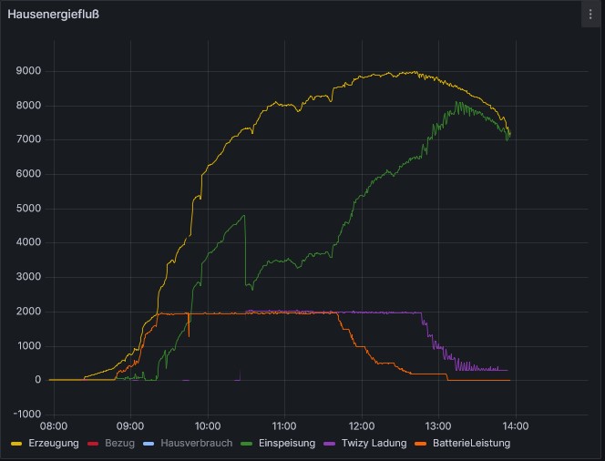Image resolution: width=605 pixels, height=461 pixels.
Task: Toggle Erzeugung series in the legend
Action: 53,444
